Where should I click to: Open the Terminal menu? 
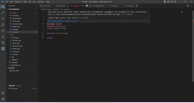(41, 2)
